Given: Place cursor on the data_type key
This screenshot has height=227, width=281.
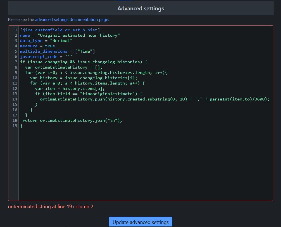Looking at the screenshot, I should coord(31,41).
